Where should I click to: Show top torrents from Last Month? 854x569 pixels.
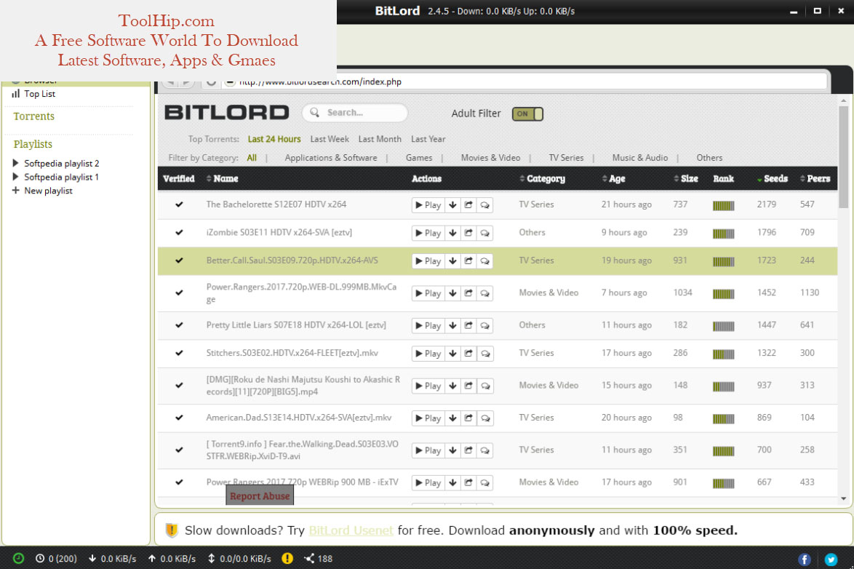click(x=380, y=139)
